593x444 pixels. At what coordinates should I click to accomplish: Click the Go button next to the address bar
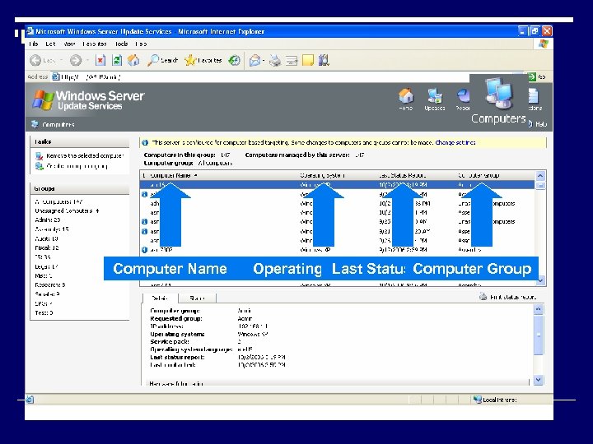pos(537,76)
